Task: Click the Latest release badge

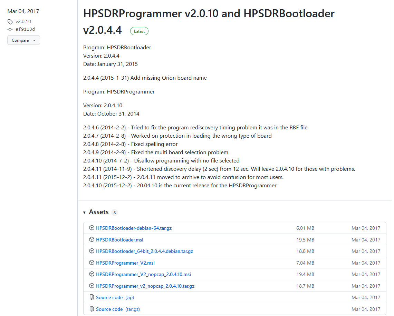Action: [139, 31]
